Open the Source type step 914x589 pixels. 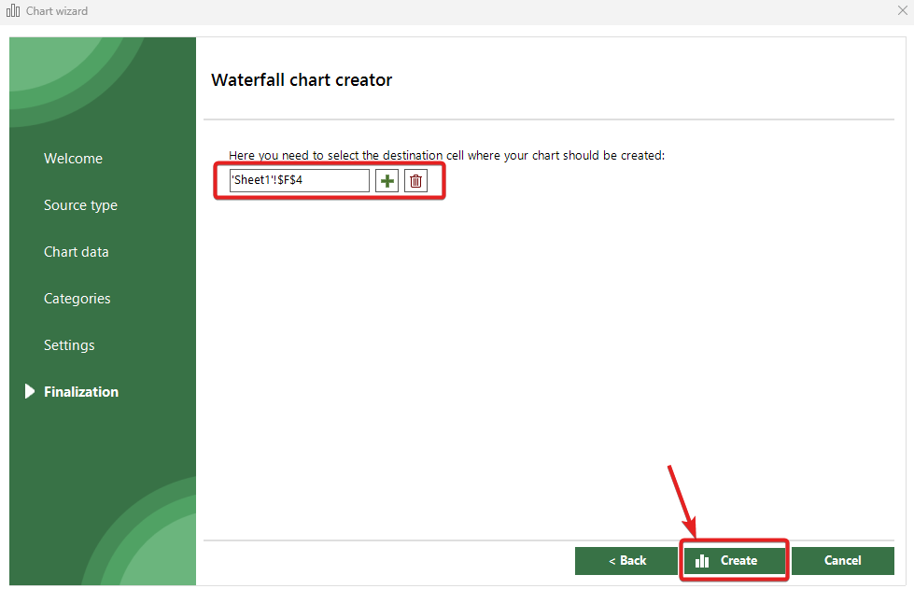point(80,205)
